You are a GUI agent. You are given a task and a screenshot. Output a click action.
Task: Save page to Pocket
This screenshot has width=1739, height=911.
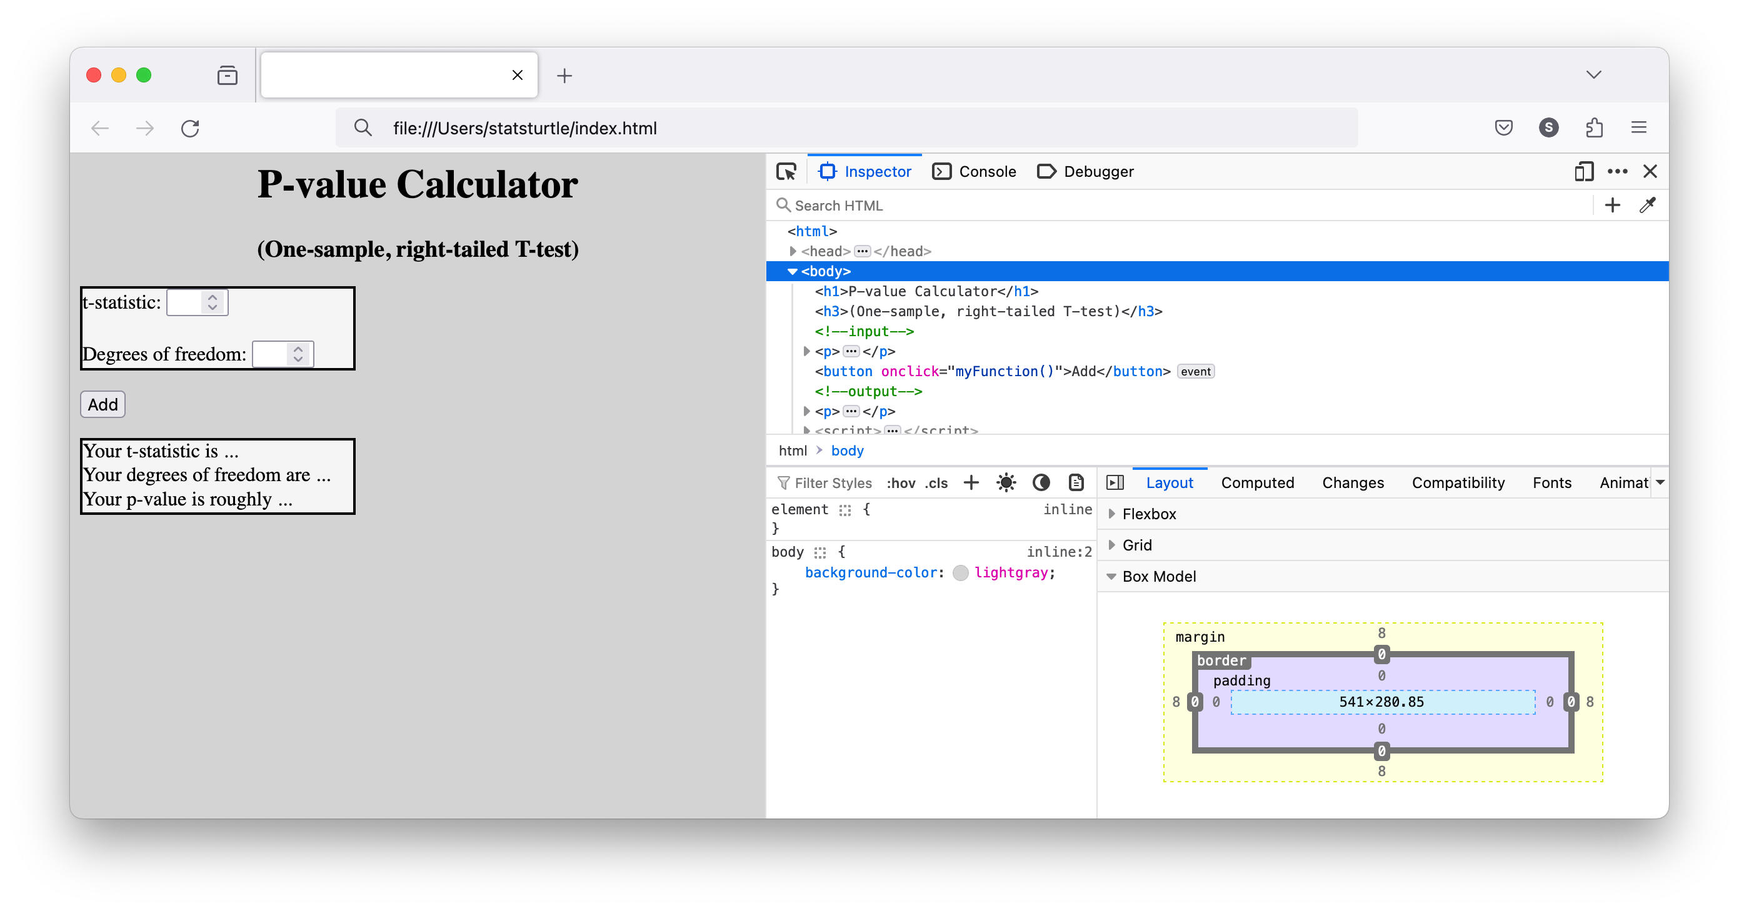(1503, 127)
